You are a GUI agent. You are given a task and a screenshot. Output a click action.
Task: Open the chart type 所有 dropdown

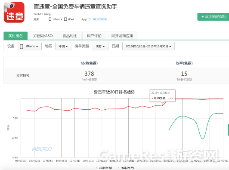(100, 46)
